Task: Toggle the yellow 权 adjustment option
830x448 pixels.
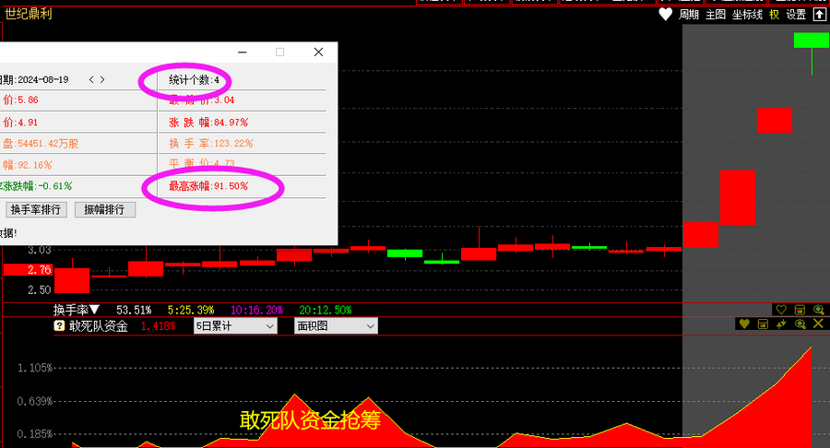Action: tap(775, 15)
